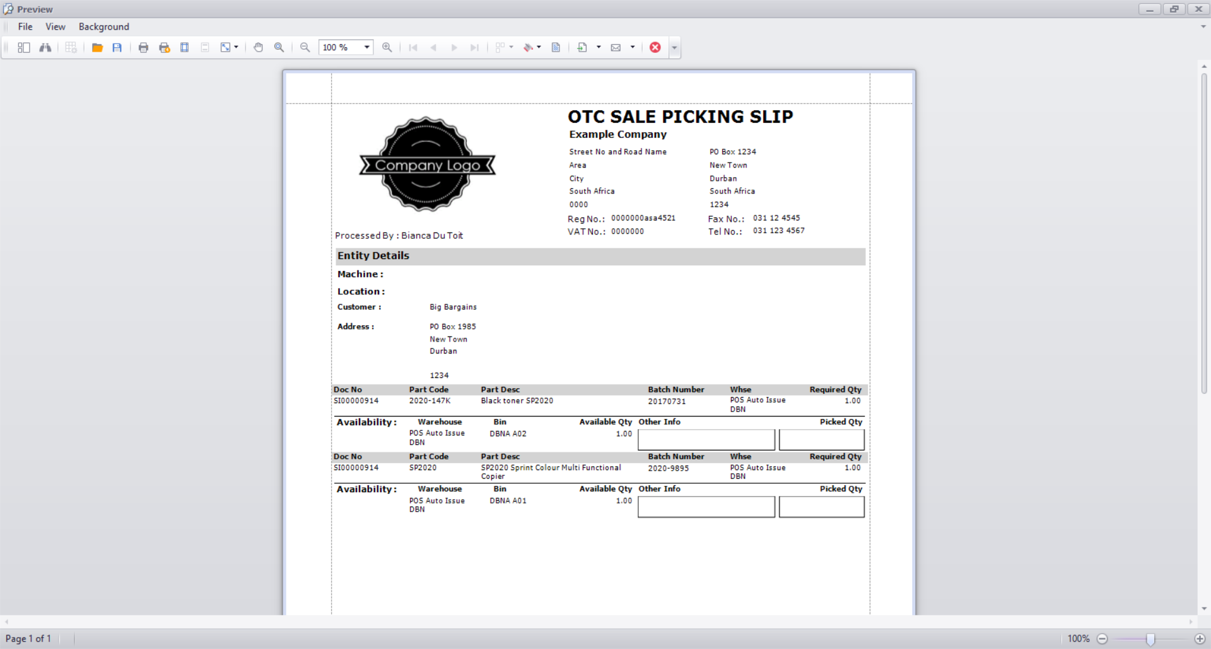
Task: Click the Quick Print icon
Action: 165,47
